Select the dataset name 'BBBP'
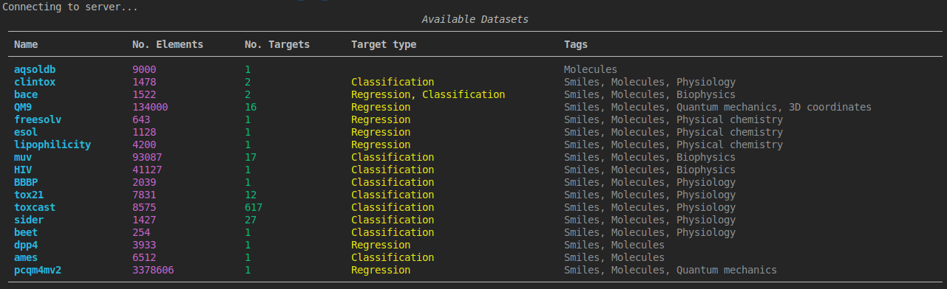Screen dimensions: 947x289 click(x=26, y=182)
